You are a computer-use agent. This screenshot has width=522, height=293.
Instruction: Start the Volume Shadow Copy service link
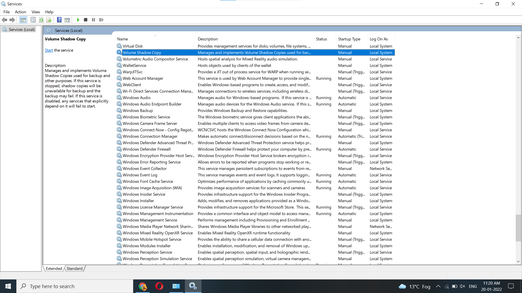click(49, 50)
